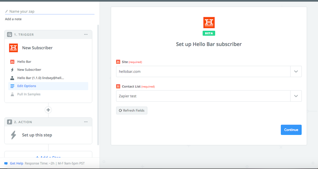Open the Action step options menu
The image size is (318, 169).
point(86,122)
